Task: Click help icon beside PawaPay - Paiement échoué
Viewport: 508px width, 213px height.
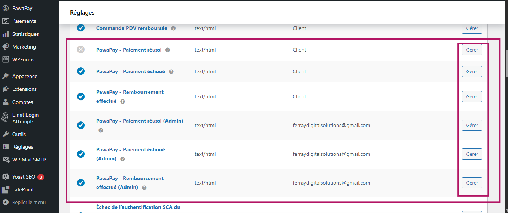Action: [x=171, y=71]
